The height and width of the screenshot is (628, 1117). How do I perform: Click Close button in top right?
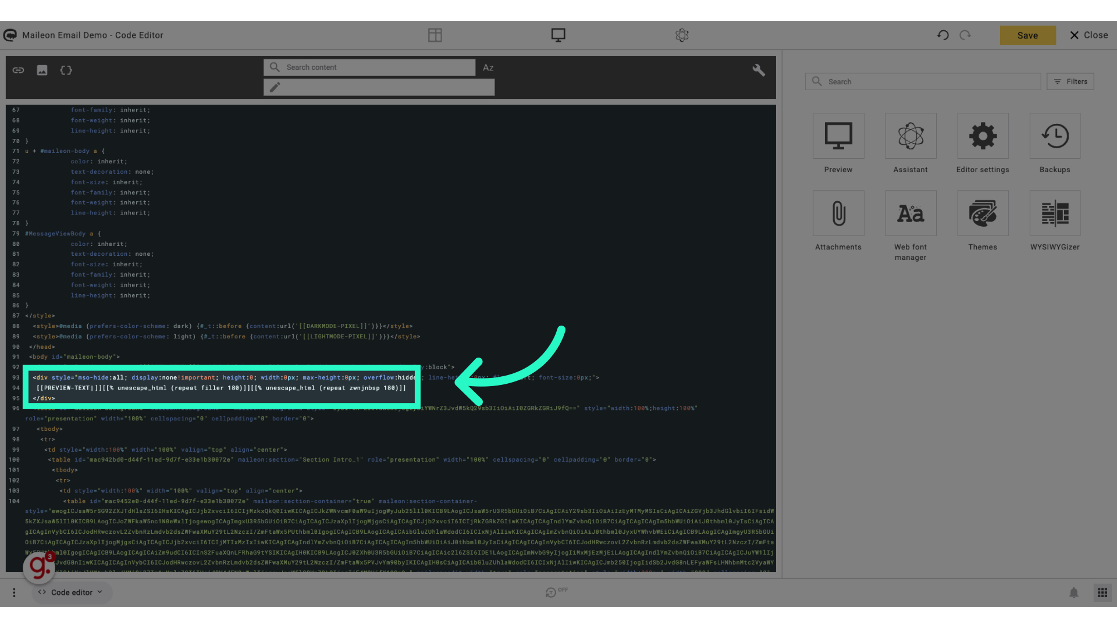click(1088, 34)
